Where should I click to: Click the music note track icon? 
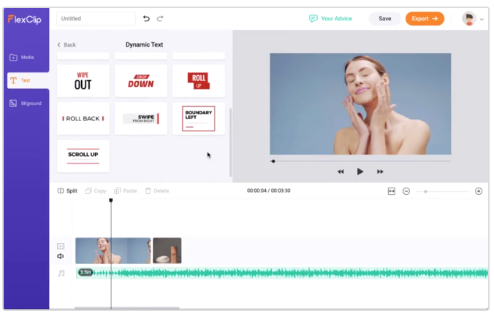pyautogui.click(x=61, y=273)
